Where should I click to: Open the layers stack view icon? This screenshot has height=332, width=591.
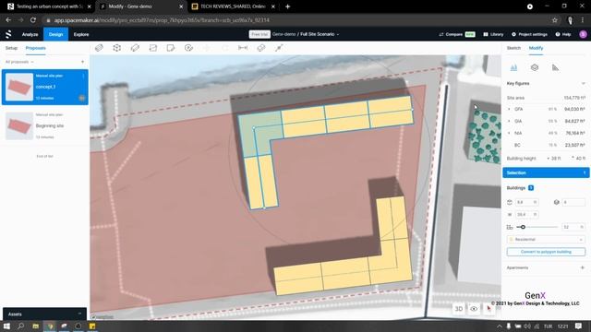(x=535, y=67)
